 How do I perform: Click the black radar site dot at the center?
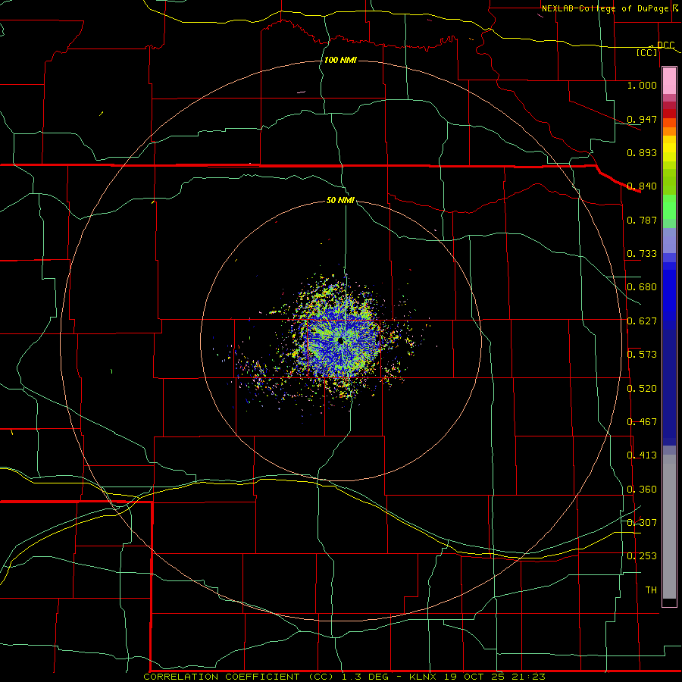tap(340, 341)
